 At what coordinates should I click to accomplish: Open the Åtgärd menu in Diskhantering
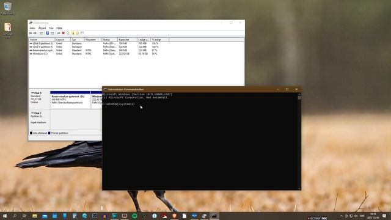coord(42,28)
